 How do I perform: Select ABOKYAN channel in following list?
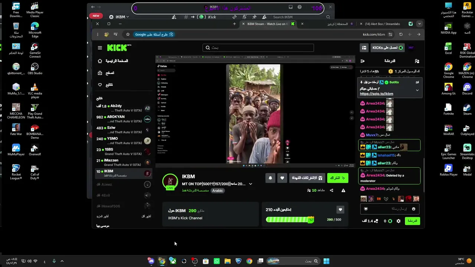click(124, 119)
